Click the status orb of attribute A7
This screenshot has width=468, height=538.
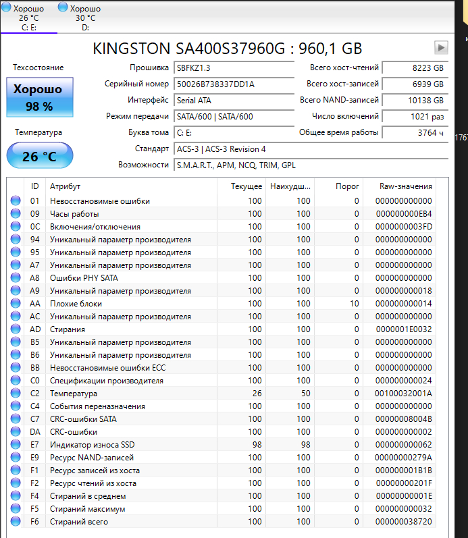point(16,265)
